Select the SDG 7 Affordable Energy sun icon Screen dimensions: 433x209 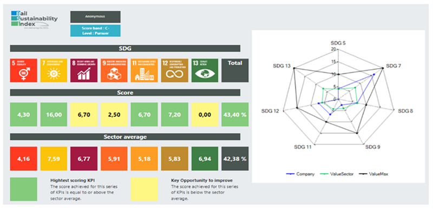pos(54,70)
